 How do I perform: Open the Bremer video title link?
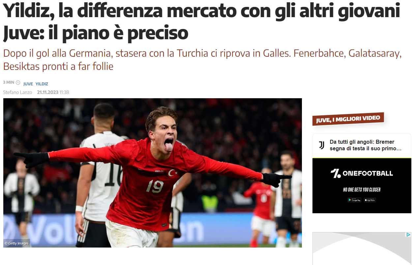coord(366,145)
